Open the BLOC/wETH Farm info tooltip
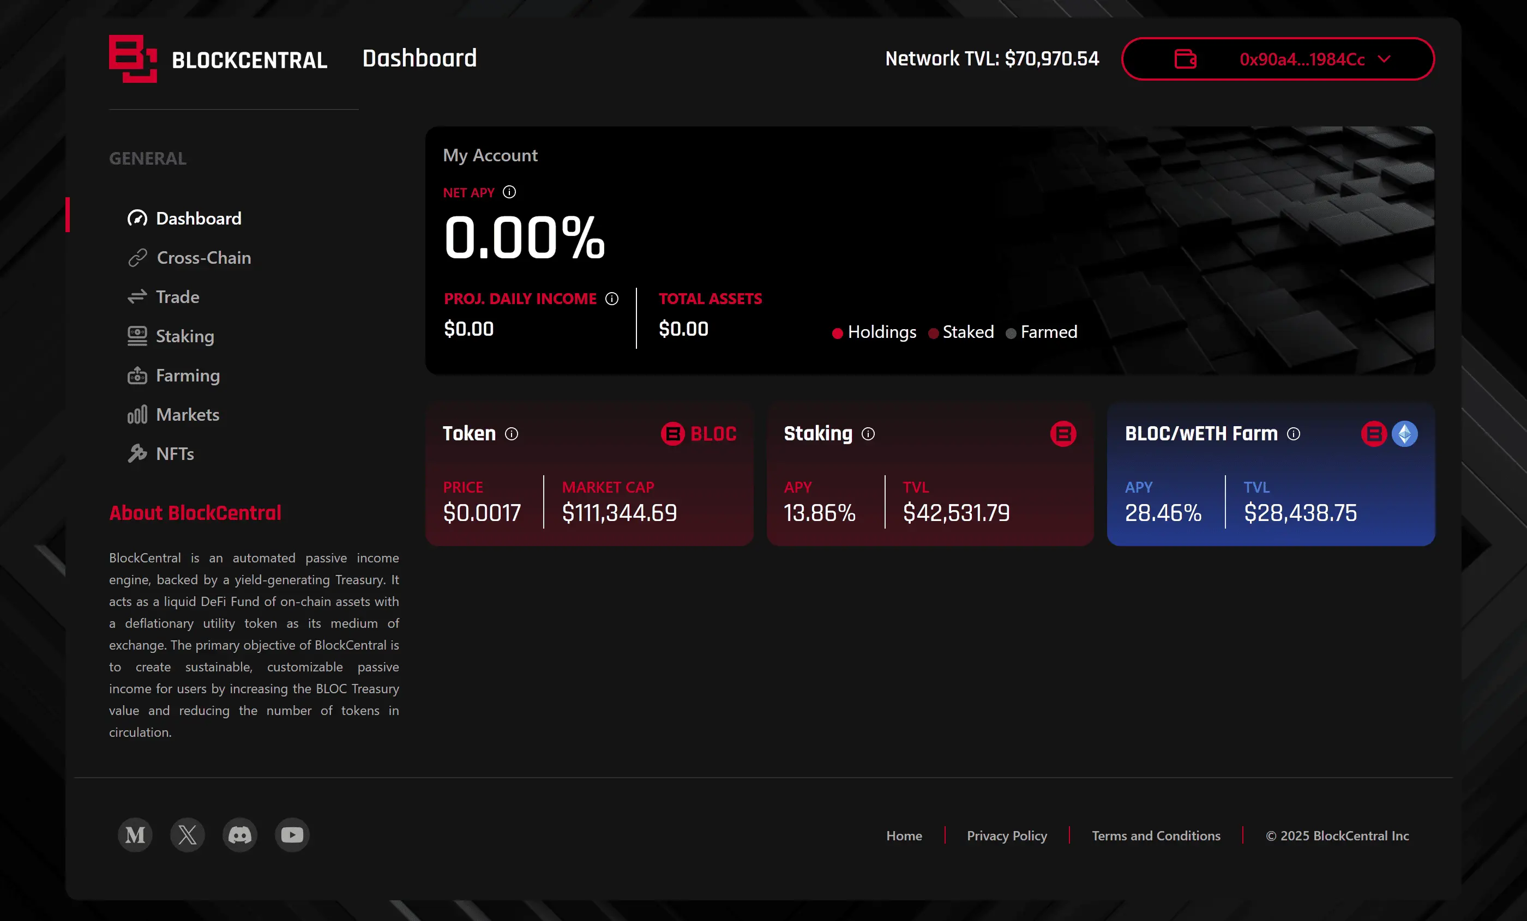The width and height of the screenshot is (1527, 921). [1294, 434]
